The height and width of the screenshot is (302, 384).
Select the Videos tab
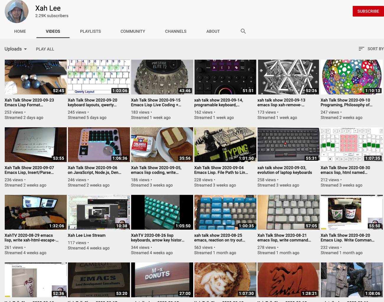coord(53,31)
